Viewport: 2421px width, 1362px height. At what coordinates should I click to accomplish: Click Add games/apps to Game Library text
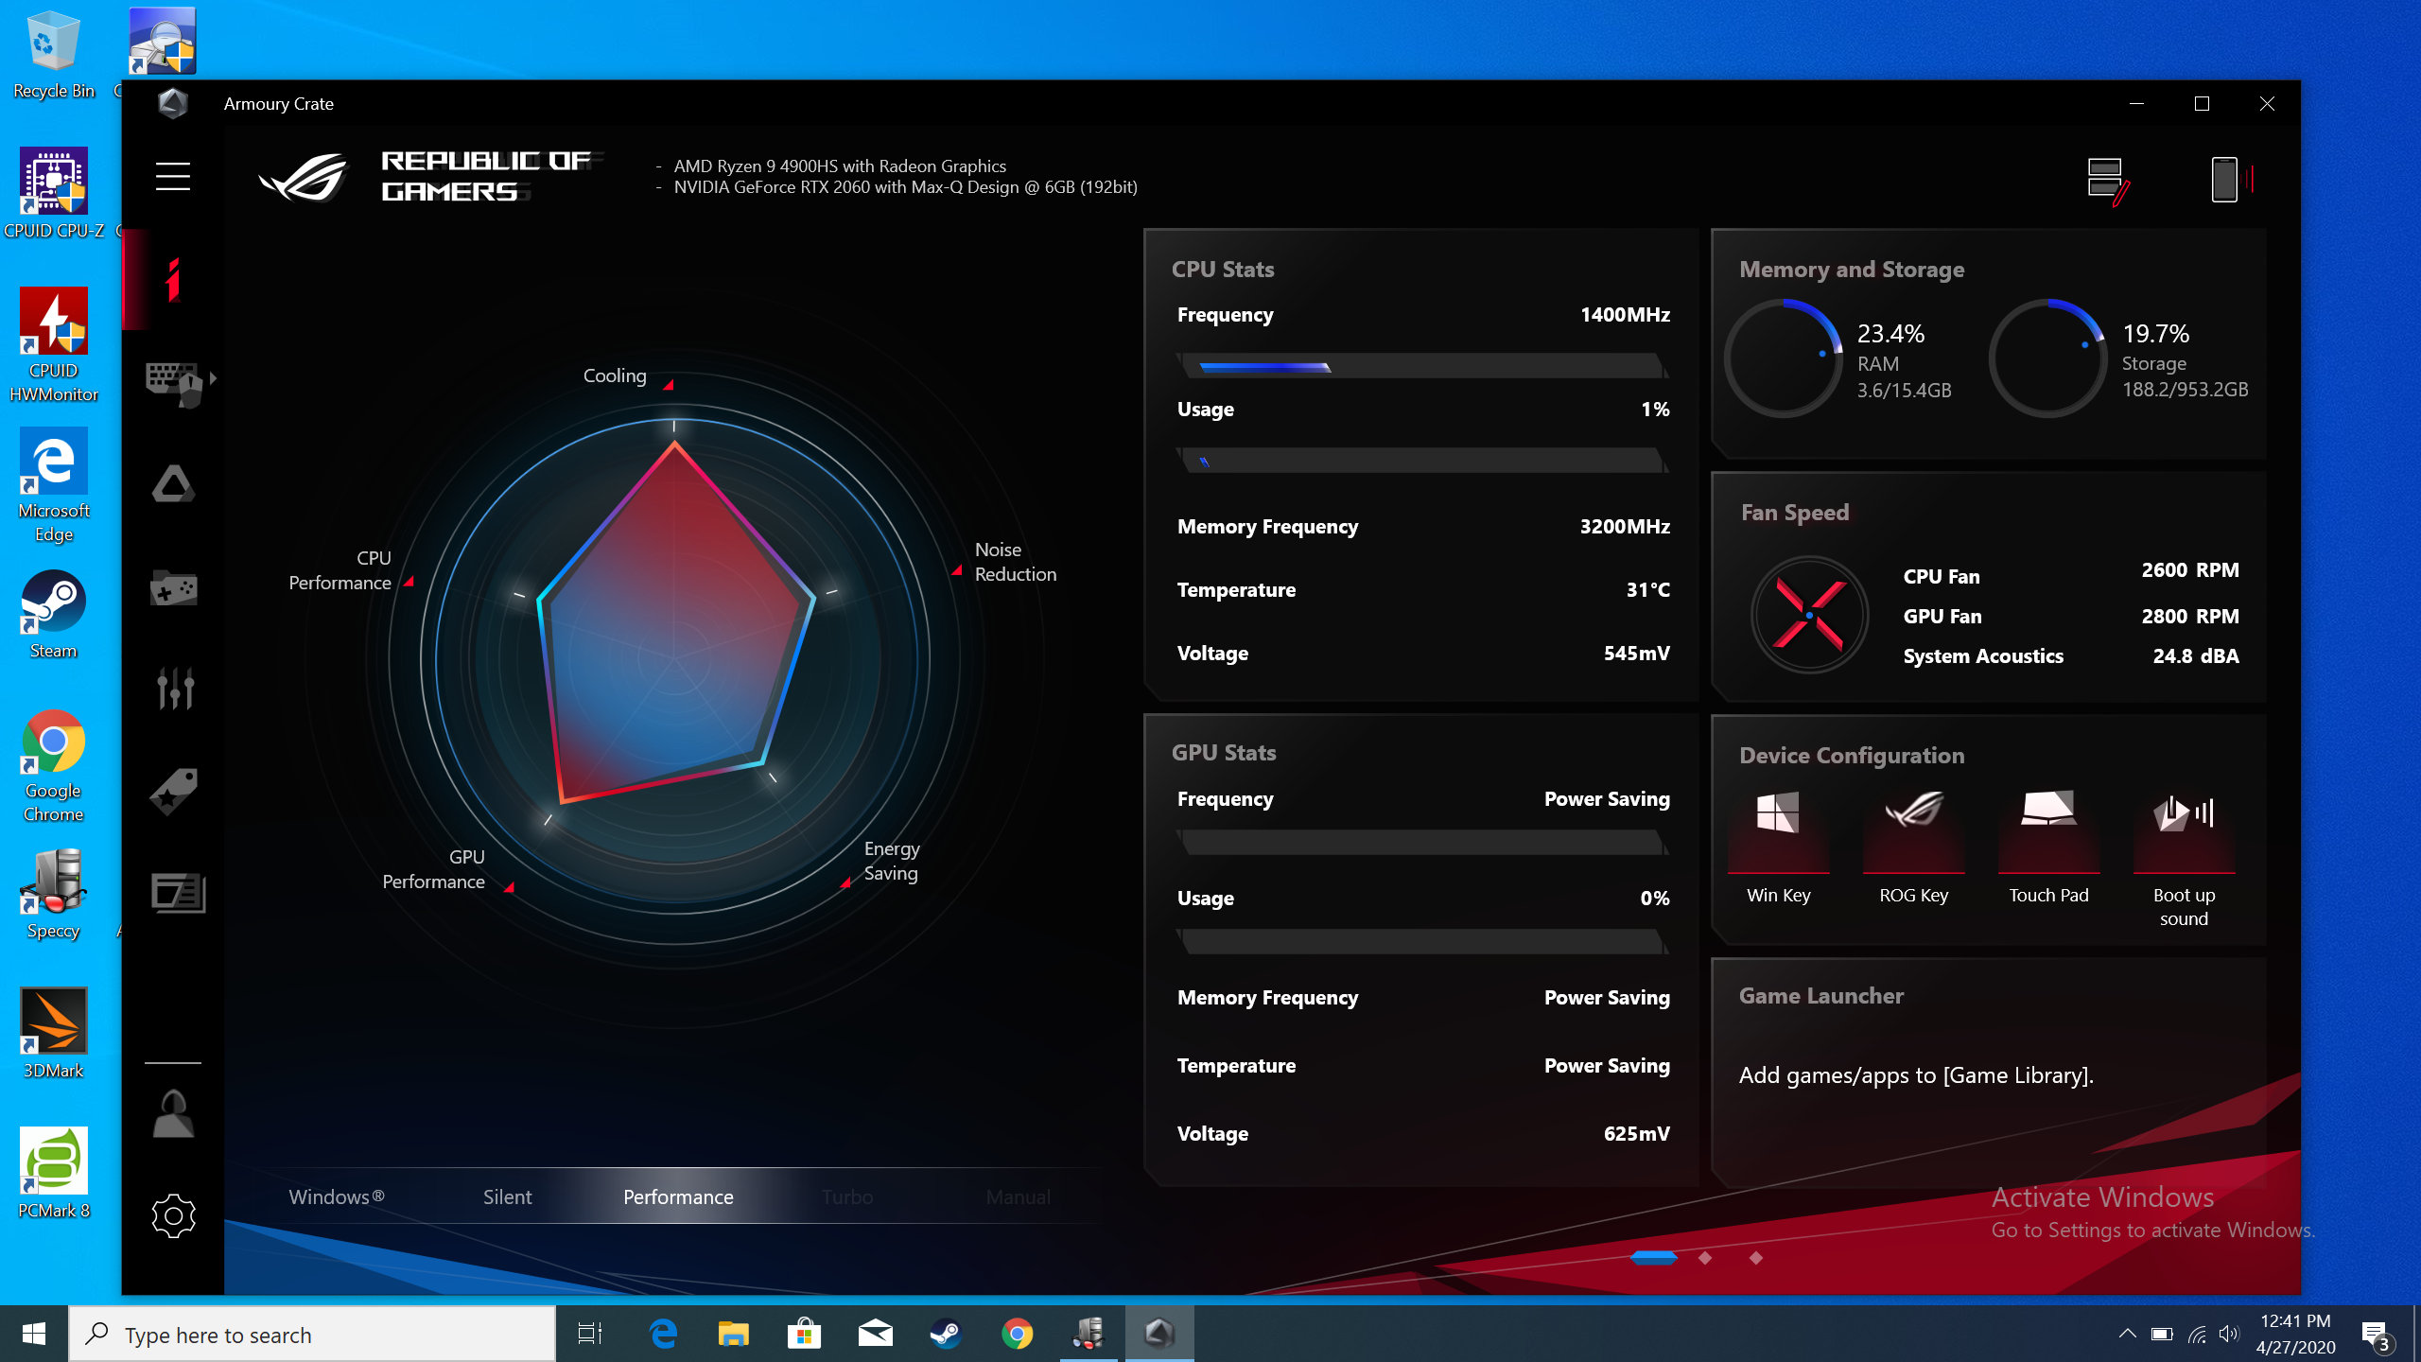tap(1916, 1075)
